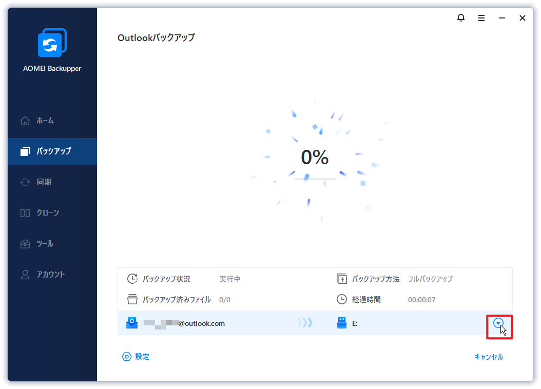Click the triple arrow transfer indicator
The width and height of the screenshot is (541, 389).
point(305,323)
